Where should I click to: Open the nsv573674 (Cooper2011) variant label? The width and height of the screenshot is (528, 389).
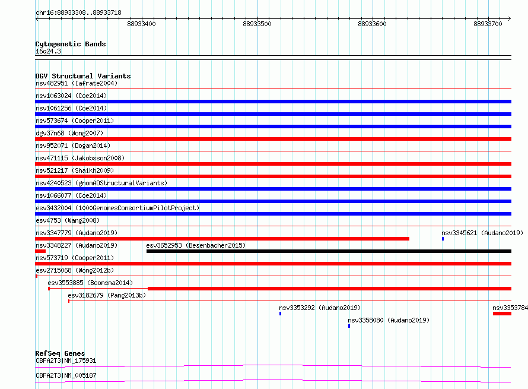point(75,121)
